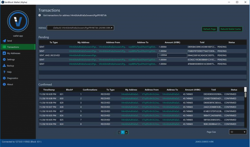Click the Block# column header

pos(69,90)
